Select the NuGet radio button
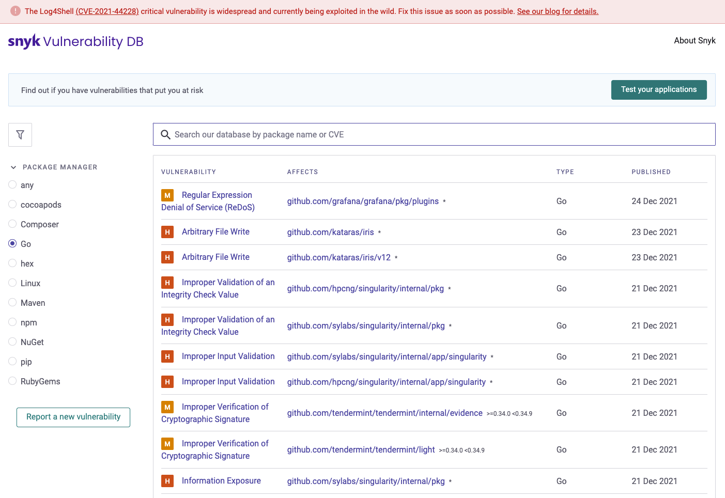Screen dimensions: 725x498 [x=12, y=341]
